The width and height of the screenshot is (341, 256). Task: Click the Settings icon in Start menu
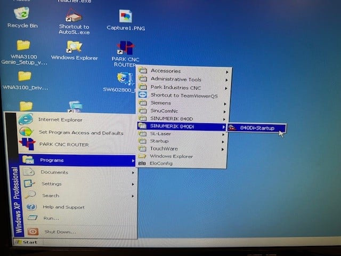[x=29, y=183]
